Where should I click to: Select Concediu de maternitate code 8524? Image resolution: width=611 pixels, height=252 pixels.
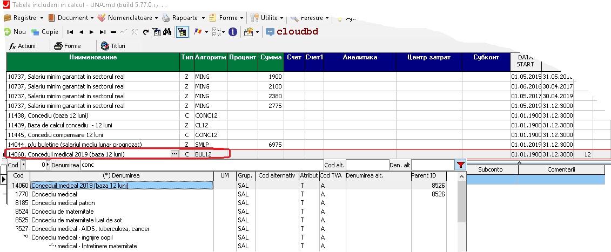122,212
